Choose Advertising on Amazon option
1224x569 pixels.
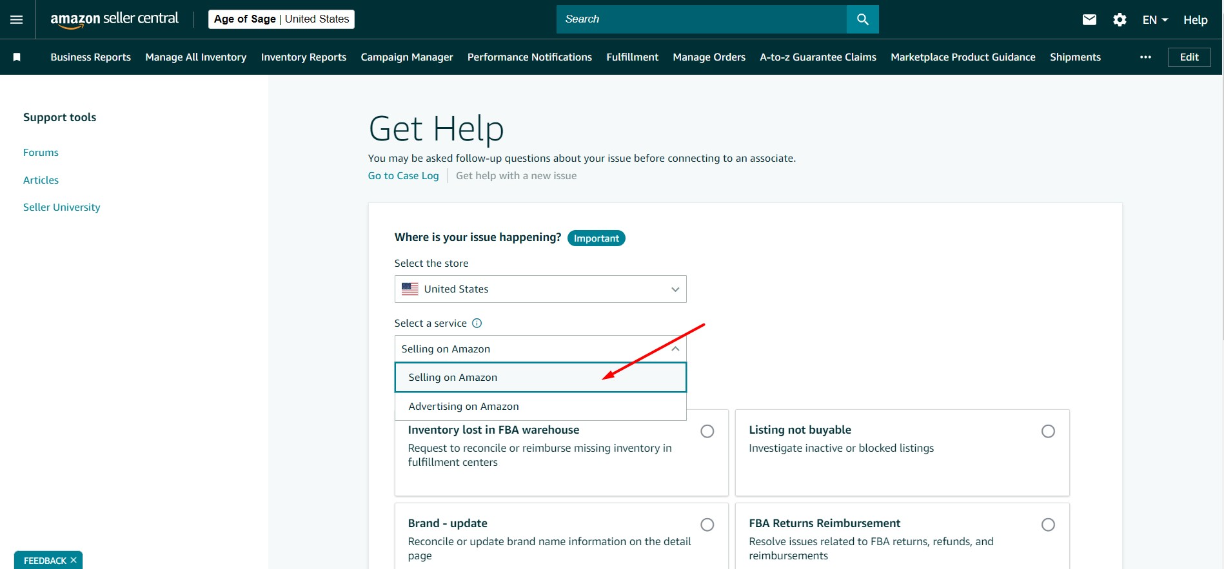point(540,407)
